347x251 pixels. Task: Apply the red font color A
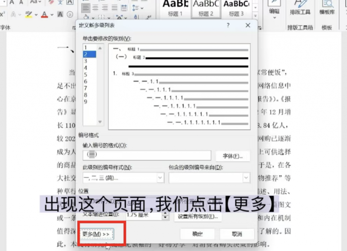click(x=45, y=15)
